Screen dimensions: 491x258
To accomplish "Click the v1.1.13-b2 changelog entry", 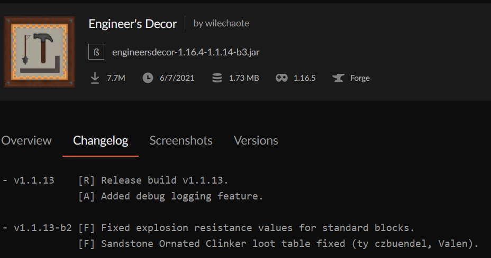I will (42, 228).
